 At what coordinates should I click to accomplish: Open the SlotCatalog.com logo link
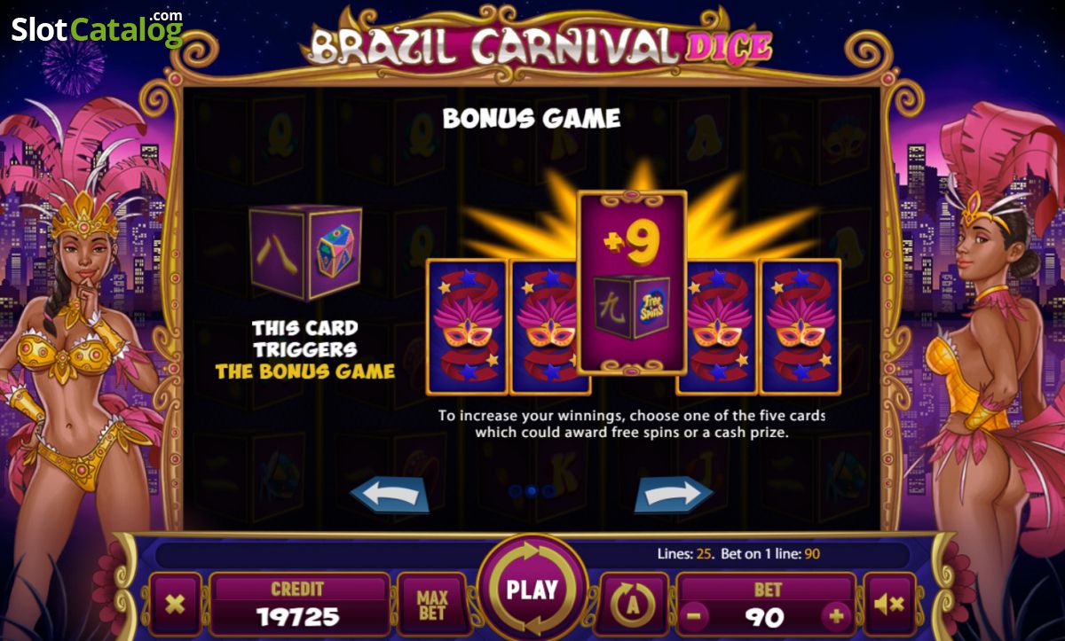point(97,28)
